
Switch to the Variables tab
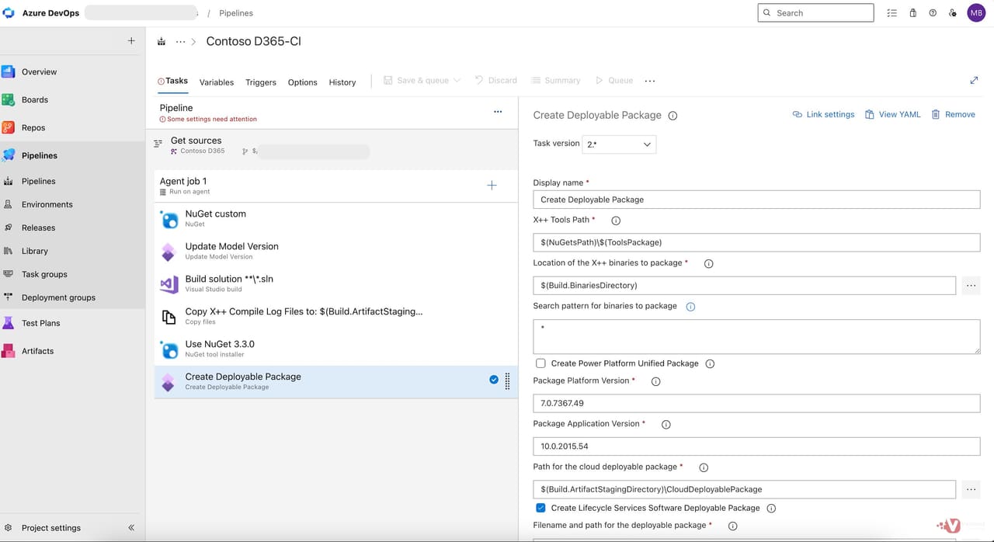(217, 82)
